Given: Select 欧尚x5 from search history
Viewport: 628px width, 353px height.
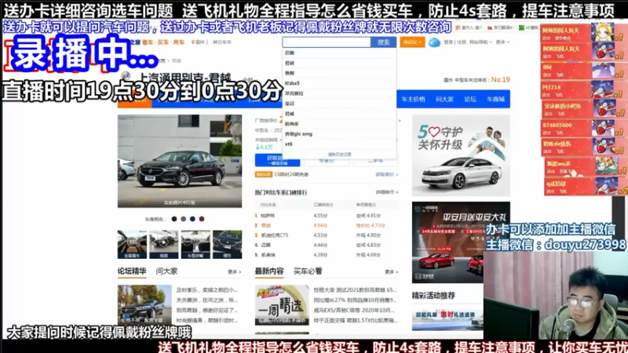Looking at the screenshot, I should [x=292, y=83].
